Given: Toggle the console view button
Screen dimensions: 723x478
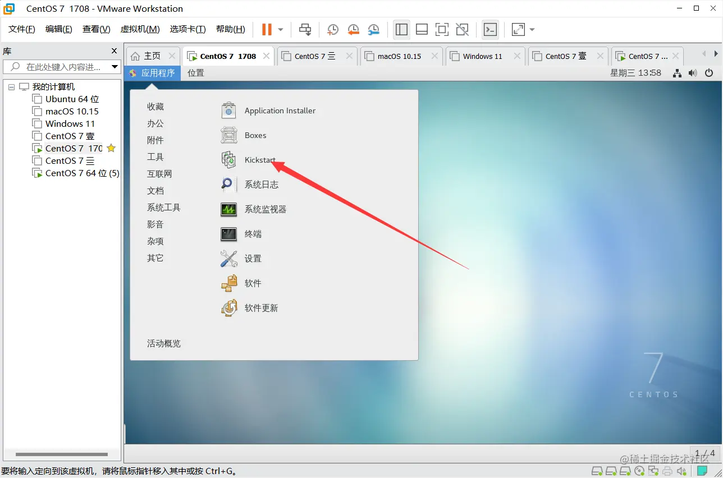Looking at the screenshot, I should [x=490, y=29].
